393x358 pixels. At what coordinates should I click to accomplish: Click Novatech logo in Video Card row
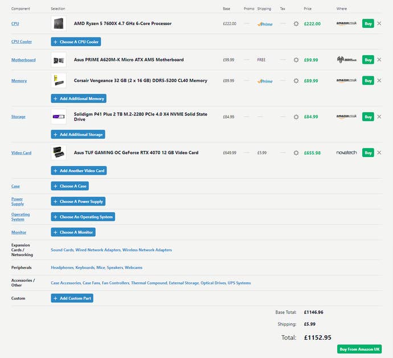346,153
